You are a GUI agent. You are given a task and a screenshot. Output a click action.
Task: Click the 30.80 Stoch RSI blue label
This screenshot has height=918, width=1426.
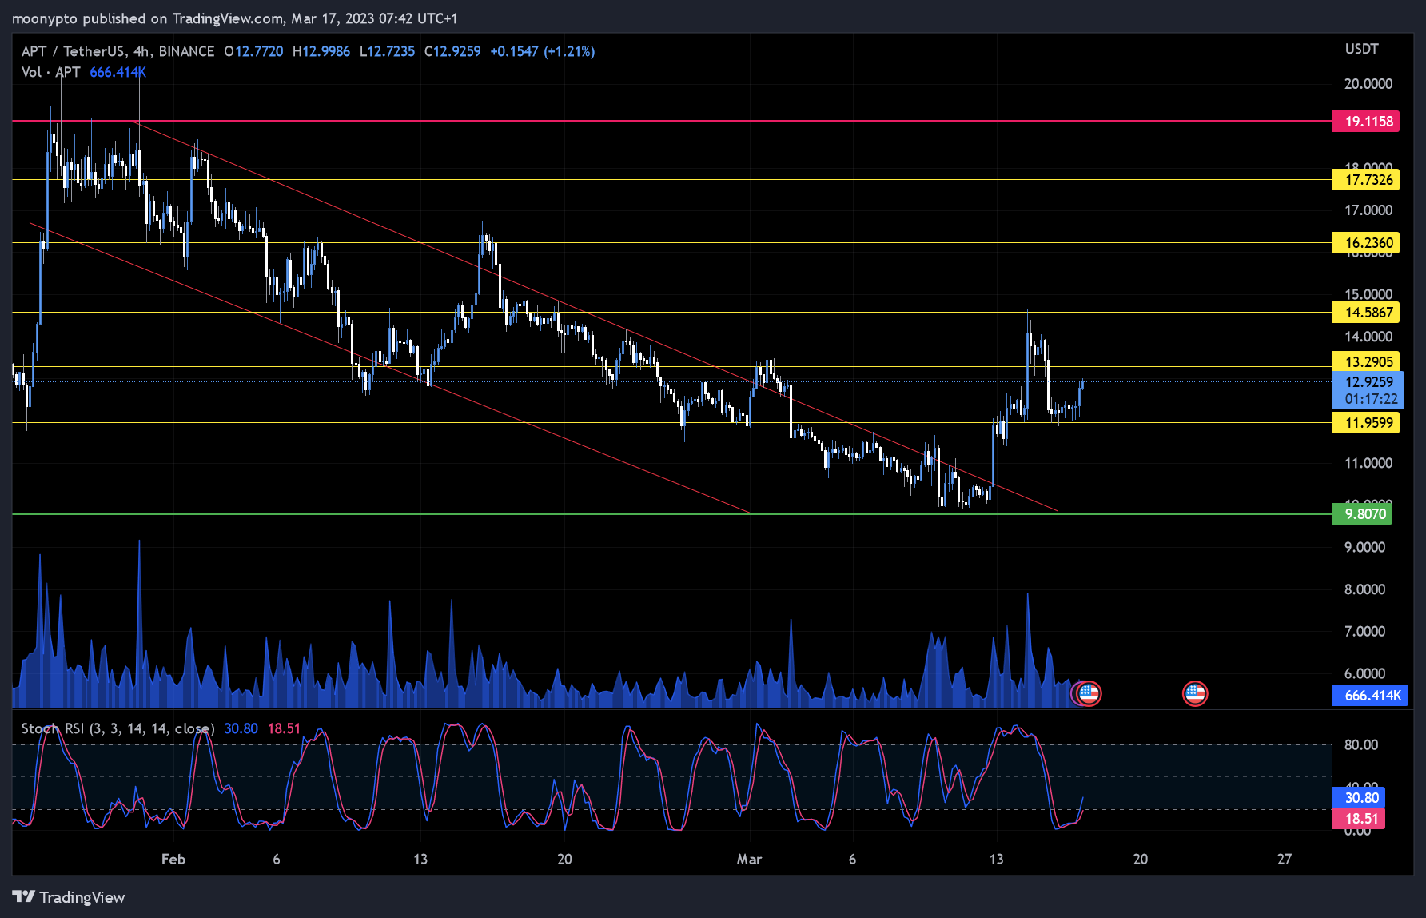pos(1359,798)
